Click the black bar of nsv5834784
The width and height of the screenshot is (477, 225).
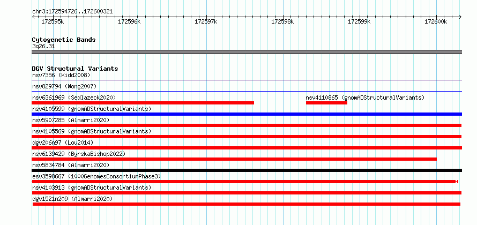(x=247, y=170)
